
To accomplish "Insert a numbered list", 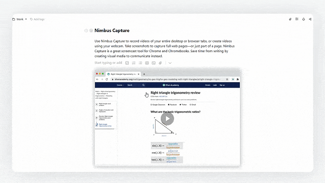I will (x=134, y=63).
